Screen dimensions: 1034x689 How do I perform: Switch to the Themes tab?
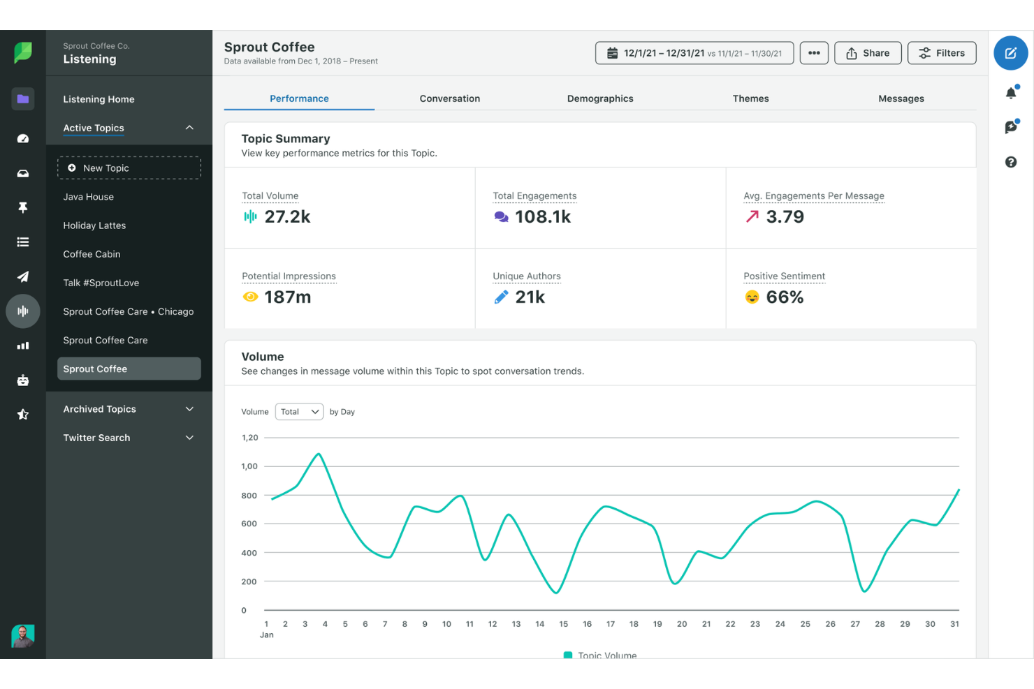point(750,98)
